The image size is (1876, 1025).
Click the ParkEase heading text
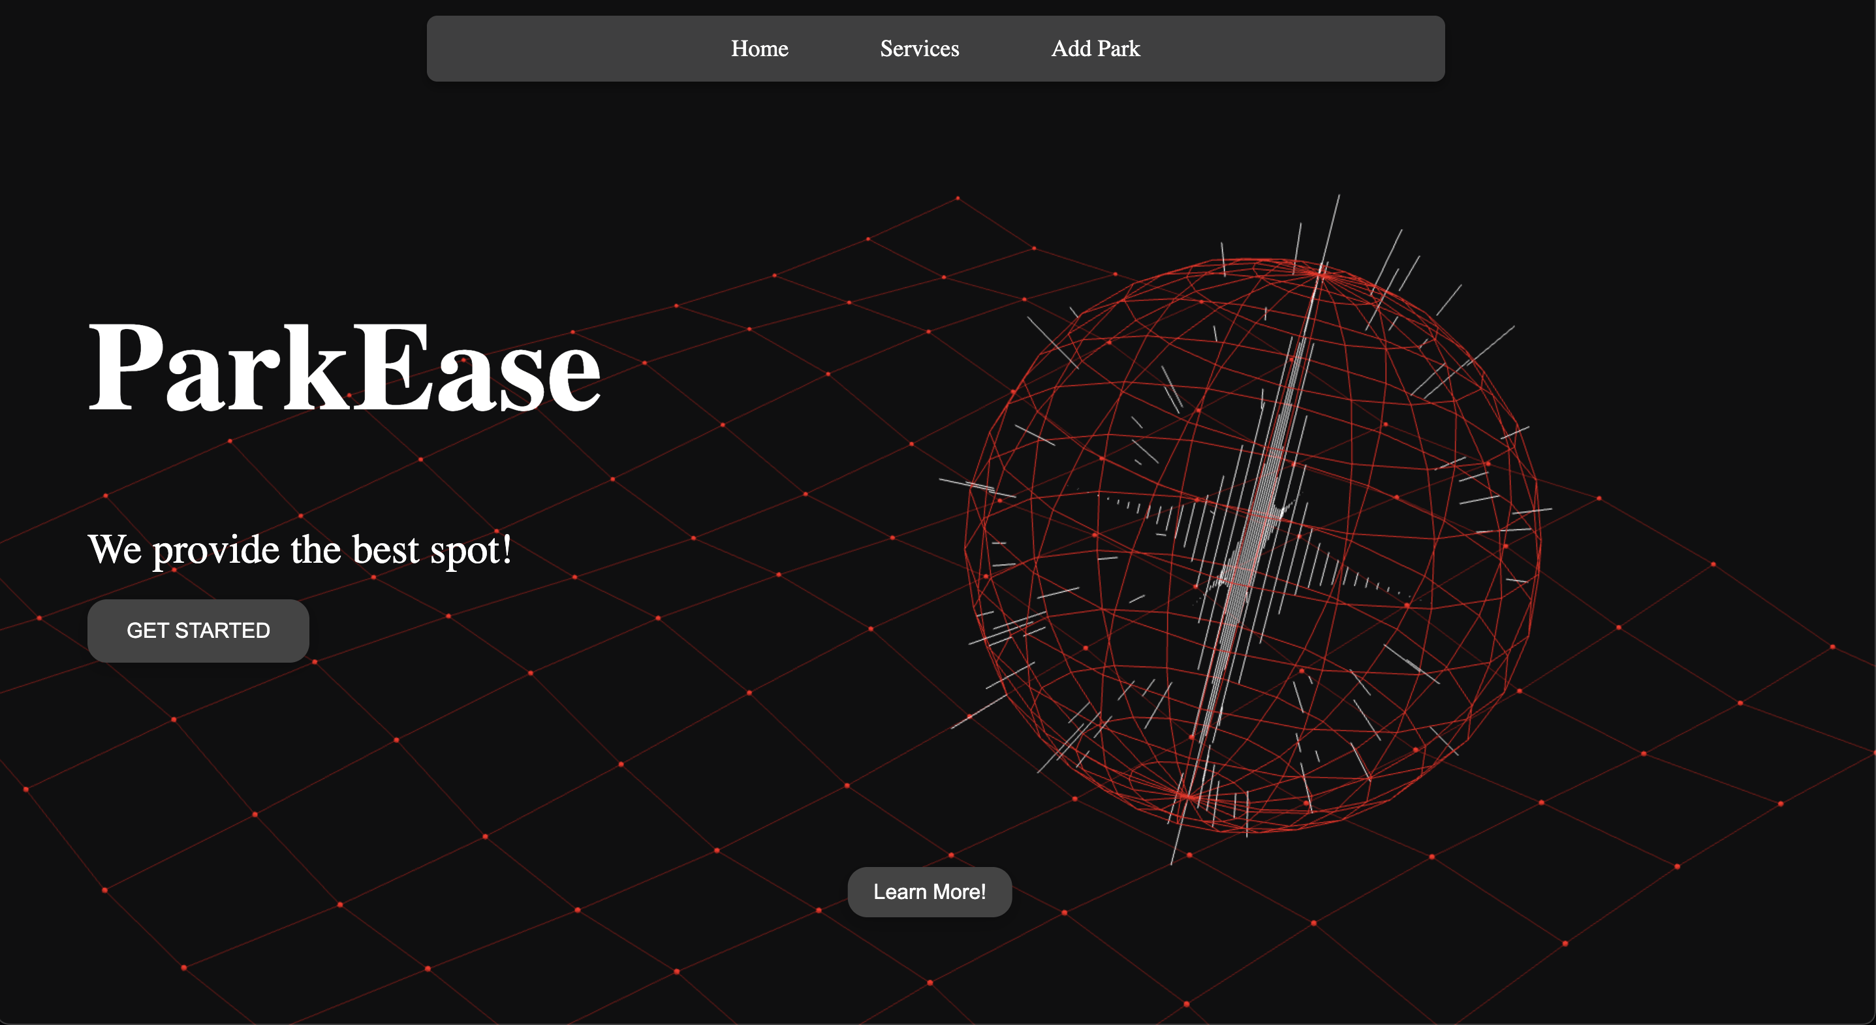click(344, 367)
